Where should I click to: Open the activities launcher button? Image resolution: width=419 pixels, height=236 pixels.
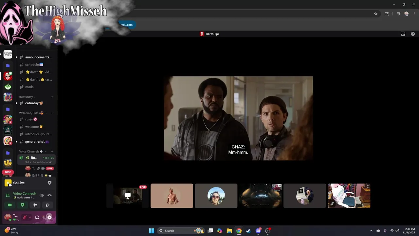coord(35,205)
